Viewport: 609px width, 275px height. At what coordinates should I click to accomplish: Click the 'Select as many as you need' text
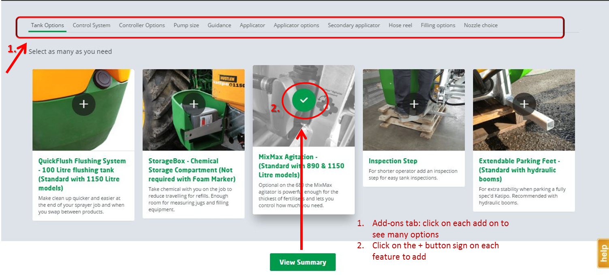(x=70, y=52)
